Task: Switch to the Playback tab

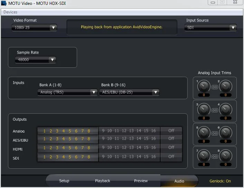Action: pos(103,181)
